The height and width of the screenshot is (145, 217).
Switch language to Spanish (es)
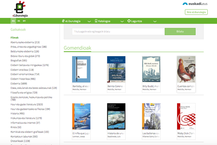click(x=19, y=21)
